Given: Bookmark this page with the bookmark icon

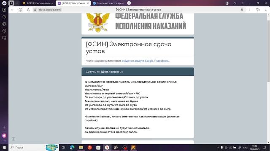Looking at the screenshot, I should click(x=242, y=10).
